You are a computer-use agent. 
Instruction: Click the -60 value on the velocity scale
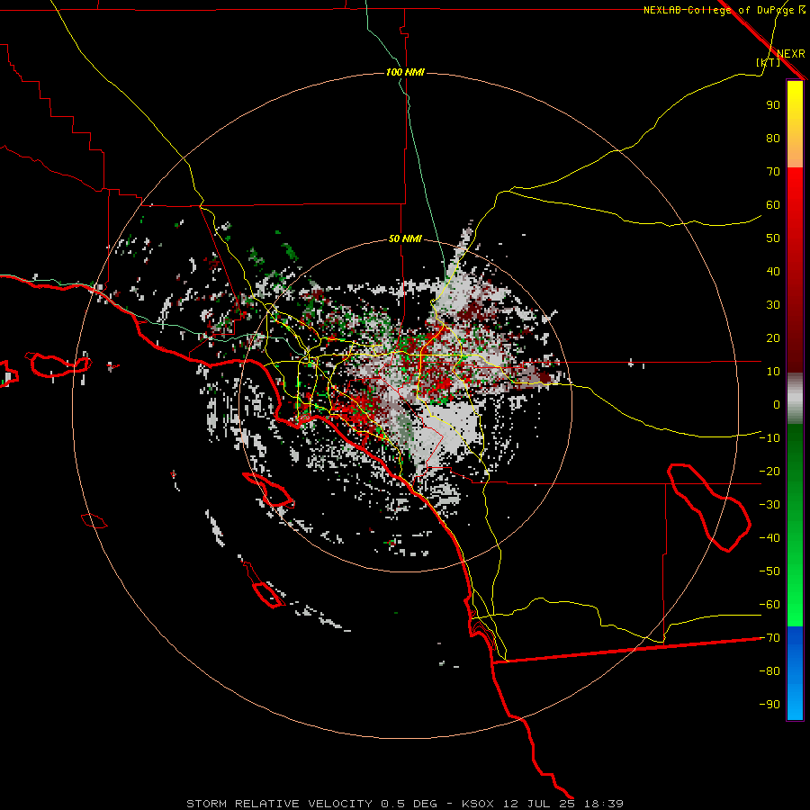click(x=769, y=605)
